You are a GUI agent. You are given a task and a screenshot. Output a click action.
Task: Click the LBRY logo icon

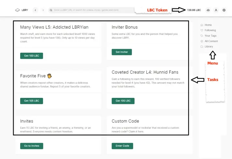(18, 10)
